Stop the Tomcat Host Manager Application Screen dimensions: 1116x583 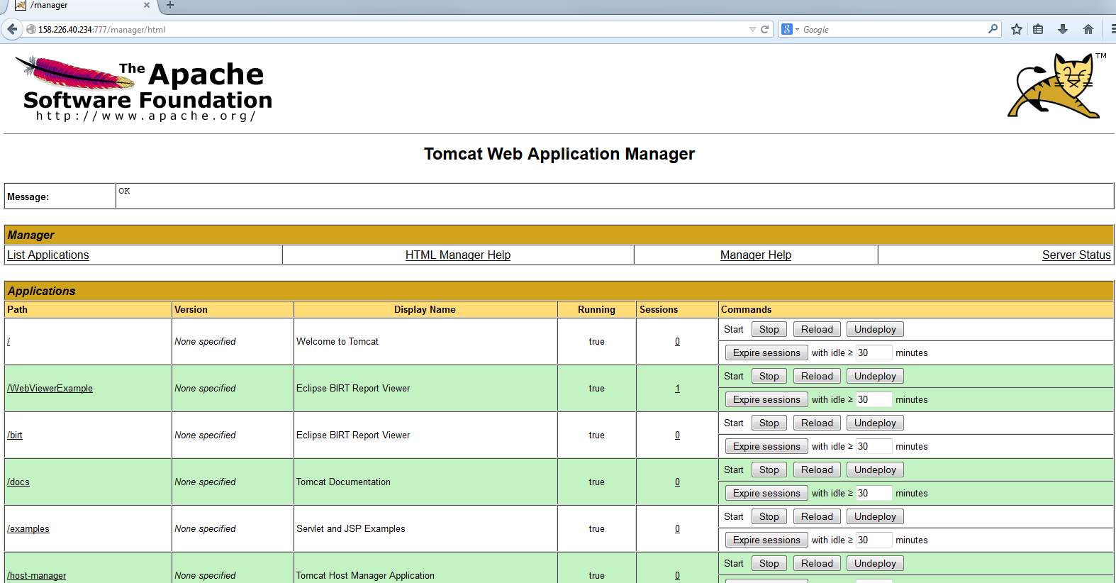(769, 563)
